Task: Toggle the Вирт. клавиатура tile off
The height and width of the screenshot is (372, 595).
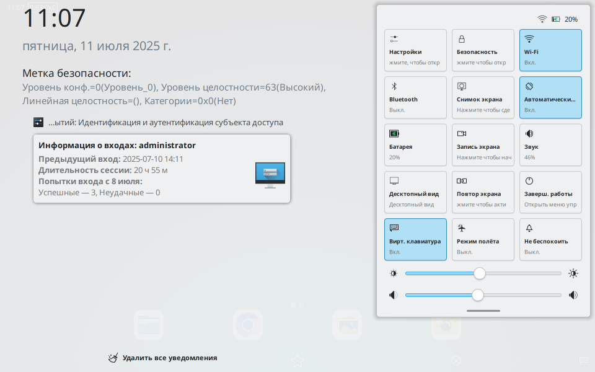Action: [415, 239]
